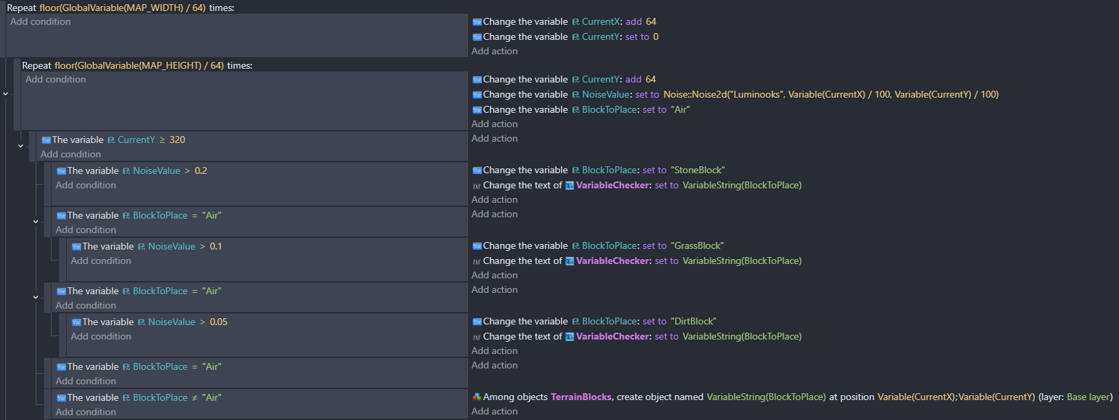The image size is (1119, 420).
Task: Click the text icon on the StoneBlock VariableChecker action
Action: [x=476, y=186]
